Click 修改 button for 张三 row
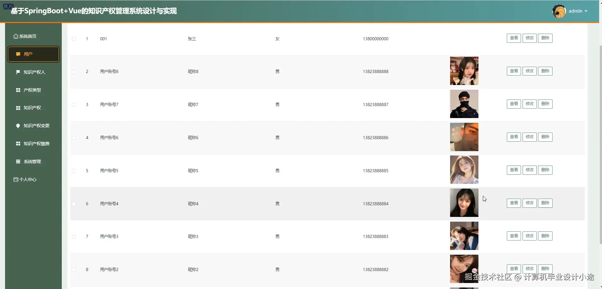 [530, 38]
